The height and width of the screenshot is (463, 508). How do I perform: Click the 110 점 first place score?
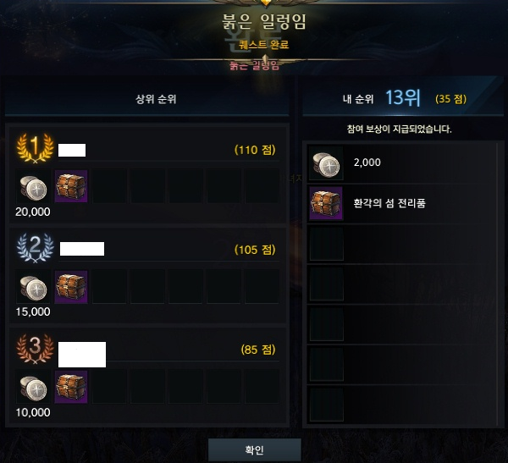click(x=255, y=150)
